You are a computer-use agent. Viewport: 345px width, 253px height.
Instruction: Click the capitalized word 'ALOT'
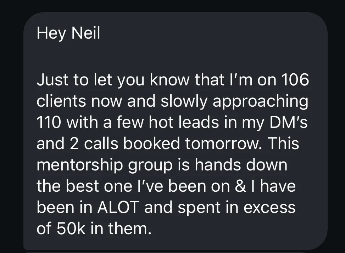click(118, 207)
